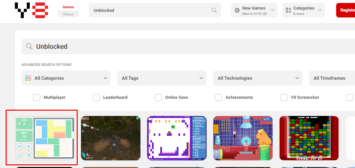This screenshot has width=355, height=168.
Task: Click the Advanced Search Options label
Action: tap(46, 65)
